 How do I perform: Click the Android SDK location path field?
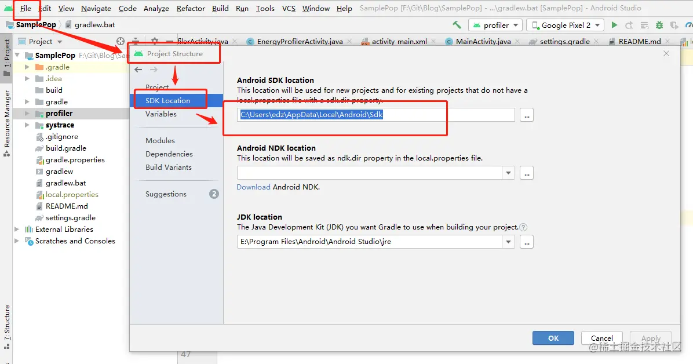[x=375, y=115]
